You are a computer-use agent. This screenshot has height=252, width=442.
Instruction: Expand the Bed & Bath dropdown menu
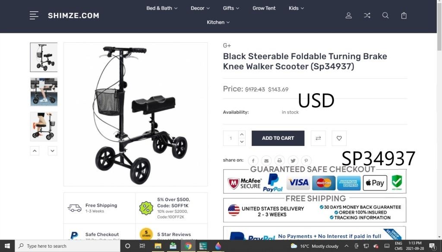pos(162,8)
